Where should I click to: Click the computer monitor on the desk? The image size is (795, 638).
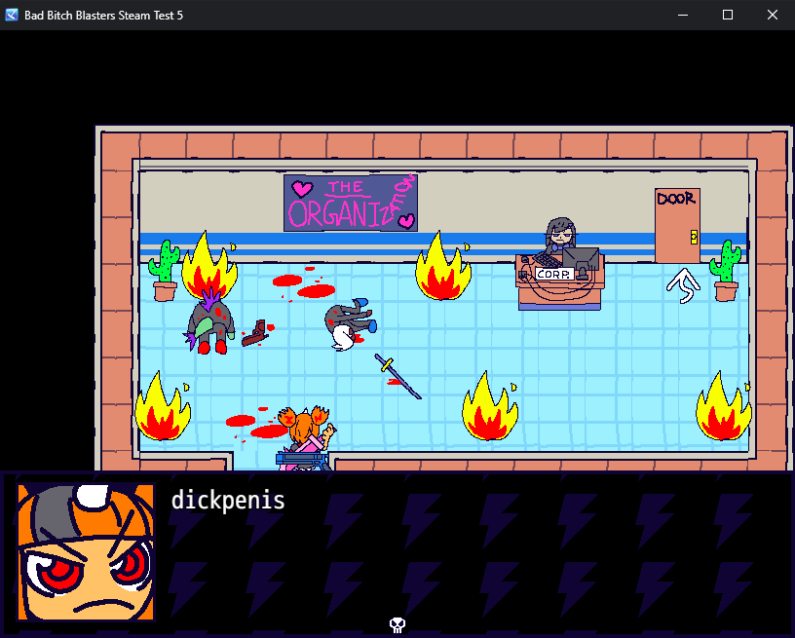[x=583, y=258]
